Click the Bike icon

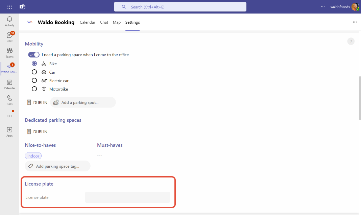pos(44,64)
